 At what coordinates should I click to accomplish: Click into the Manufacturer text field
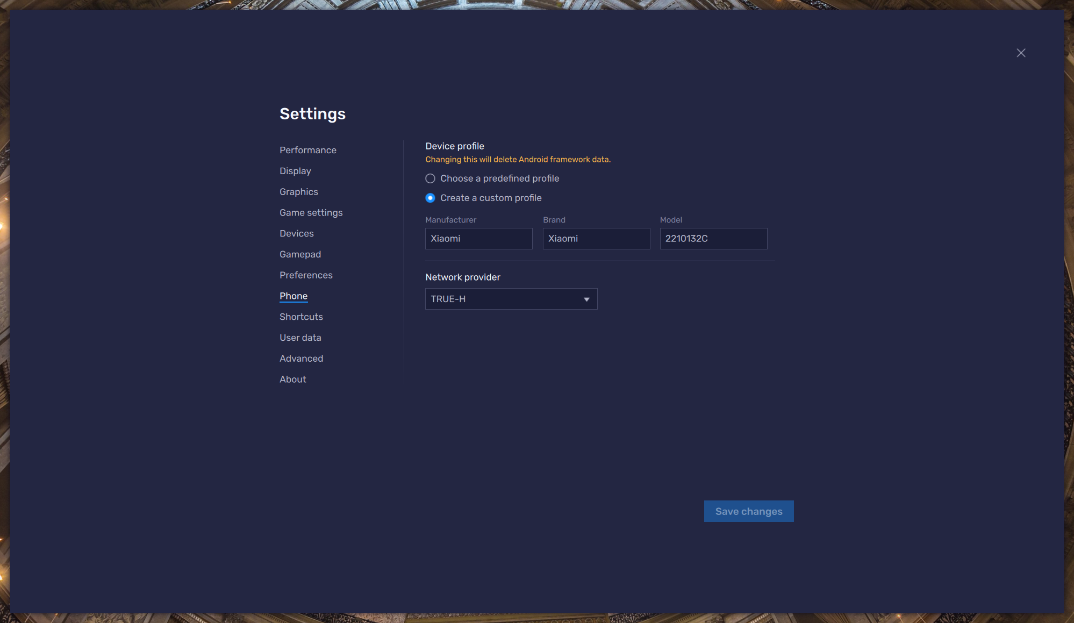click(478, 239)
